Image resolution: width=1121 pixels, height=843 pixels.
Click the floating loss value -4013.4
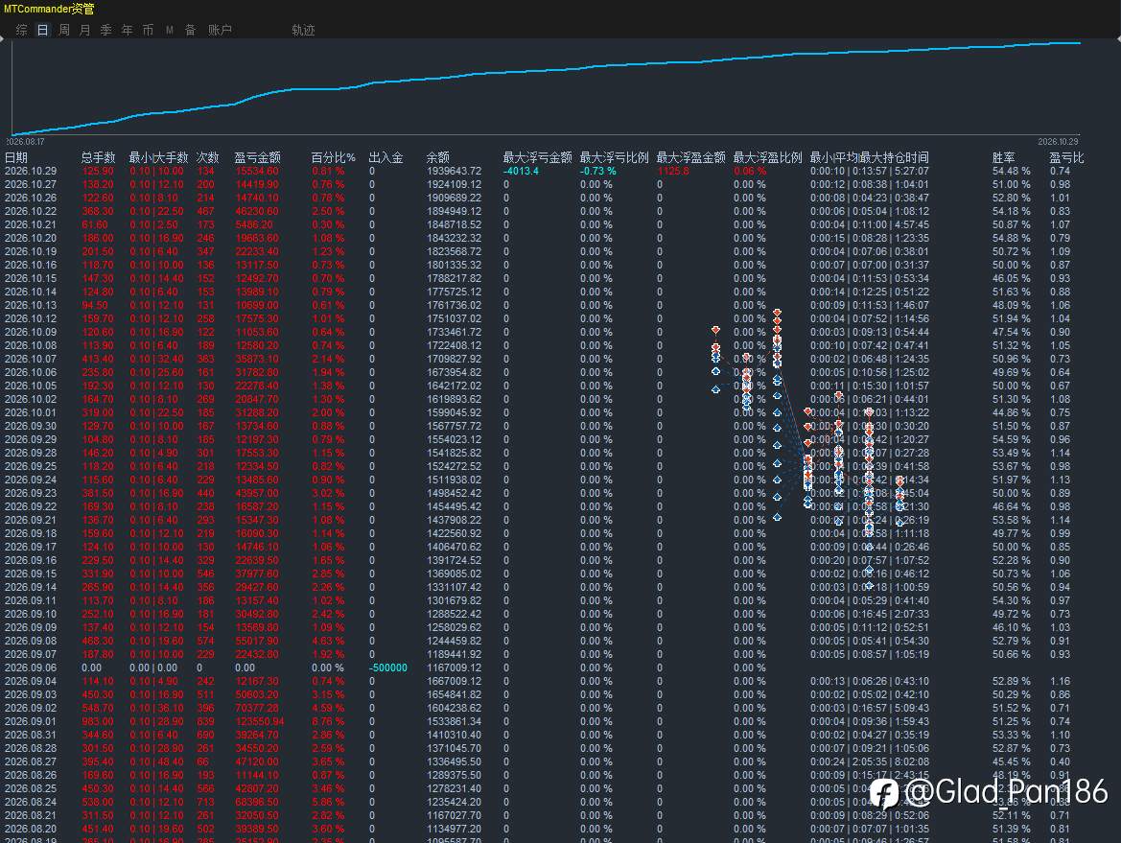click(x=521, y=171)
